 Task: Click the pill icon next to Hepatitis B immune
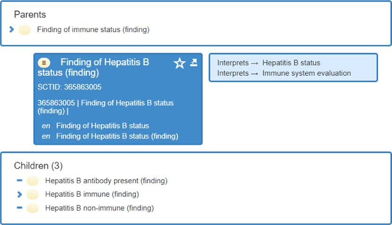pyautogui.click(x=33, y=194)
